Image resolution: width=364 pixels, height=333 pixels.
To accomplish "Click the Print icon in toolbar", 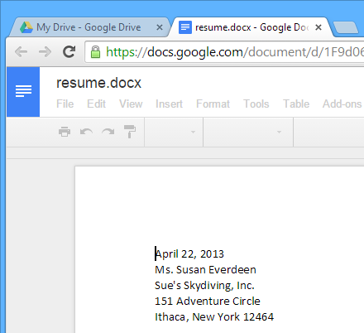I will click(65, 132).
